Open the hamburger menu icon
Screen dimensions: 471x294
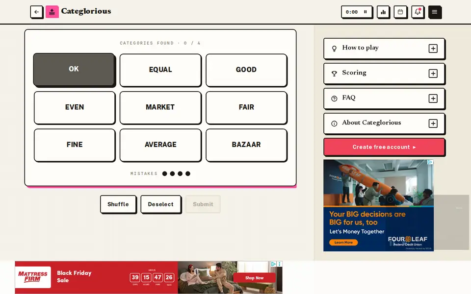pyautogui.click(x=435, y=12)
